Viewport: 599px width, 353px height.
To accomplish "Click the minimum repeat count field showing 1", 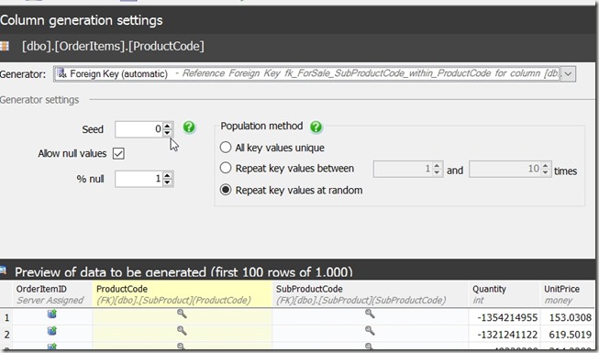I will [x=403, y=169].
